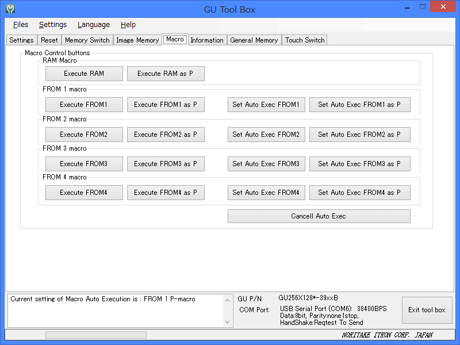Open the Files menu
Viewport: 460px width, 345px height.
(21, 25)
